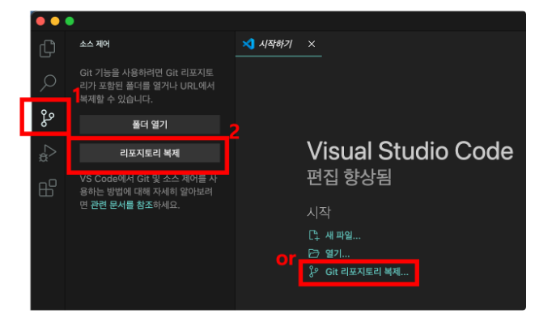Open the 관련 문서를 참조 link
The height and width of the screenshot is (322, 535).
click(121, 205)
